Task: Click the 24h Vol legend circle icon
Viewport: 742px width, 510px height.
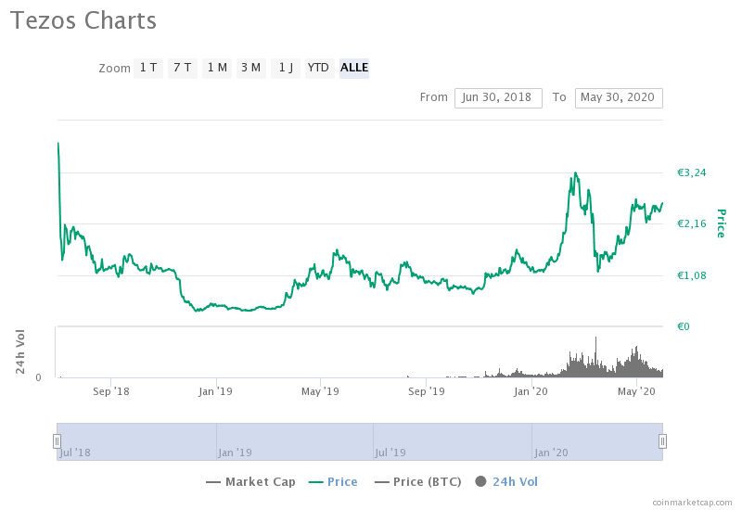Action: click(x=480, y=482)
